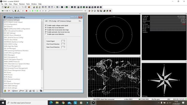Viewport: 187px width, 105px height.
Task: Toggle Enable automatic short circuit recovery
Action: coord(46,32)
